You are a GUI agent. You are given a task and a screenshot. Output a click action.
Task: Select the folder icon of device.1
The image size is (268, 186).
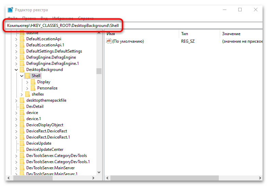(22, 119)
